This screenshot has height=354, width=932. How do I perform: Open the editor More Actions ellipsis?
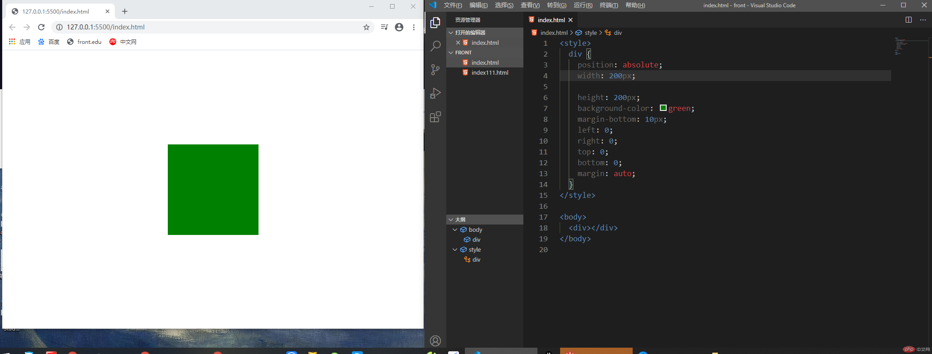[x=923, y=19]
